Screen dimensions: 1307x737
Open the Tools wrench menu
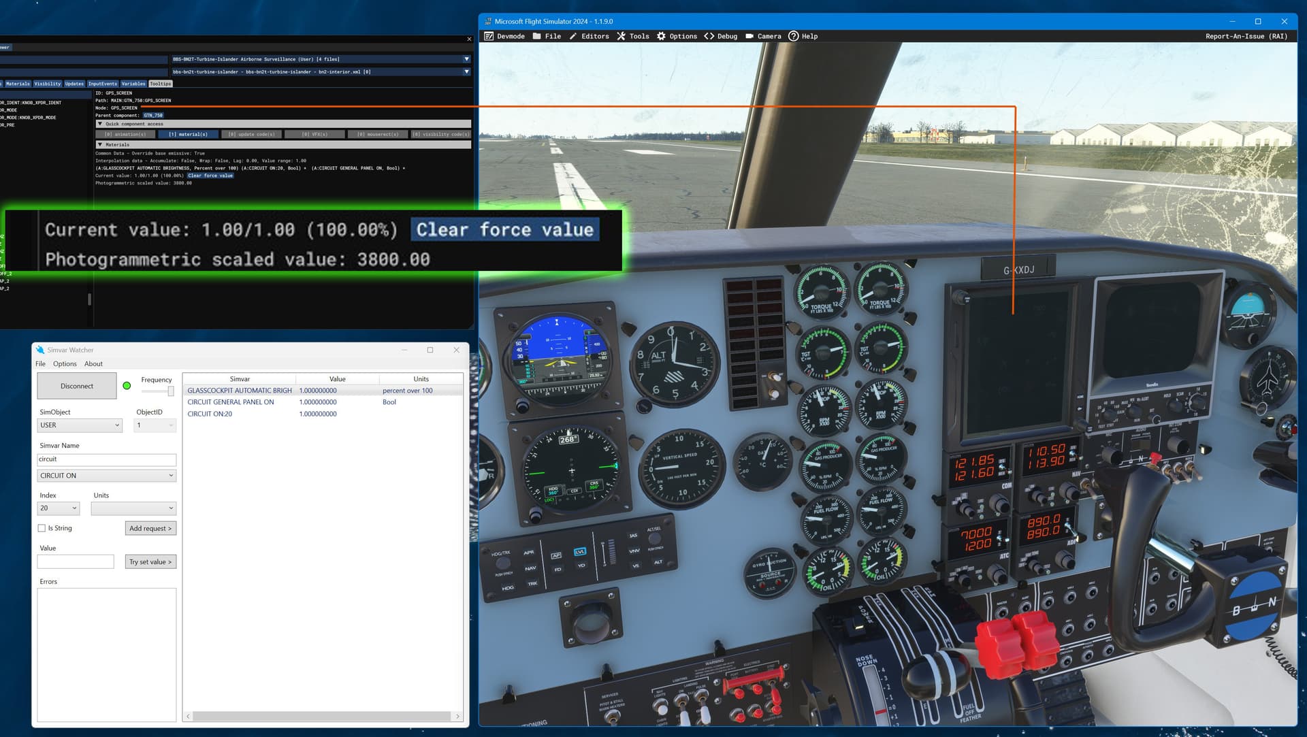tap(632, 36)
